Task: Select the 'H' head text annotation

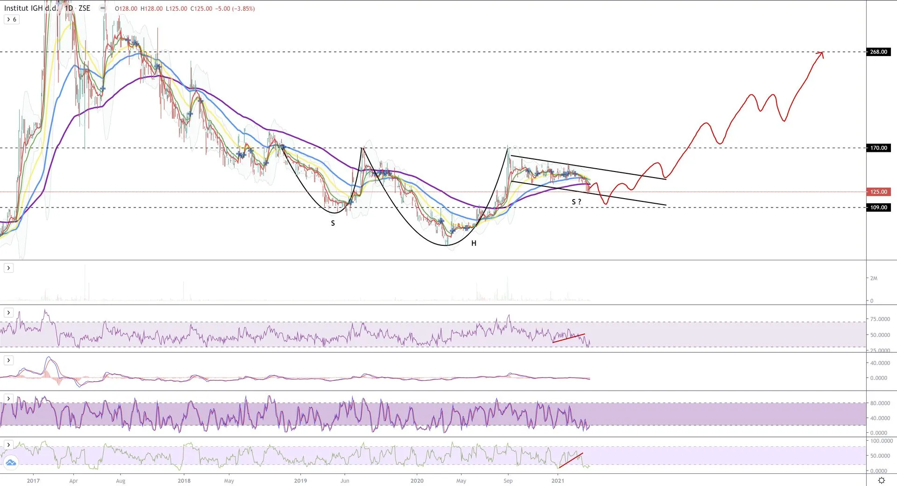Action: point(474,243)
